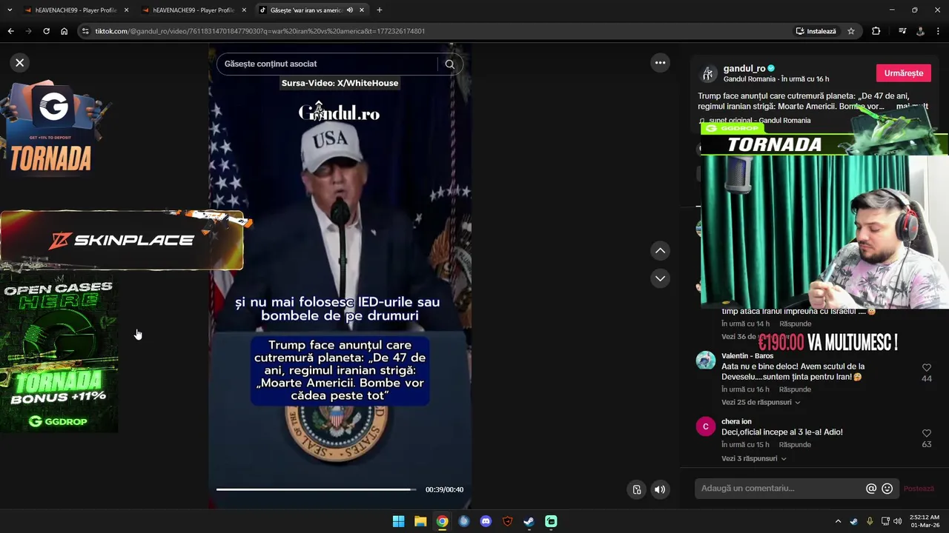Close the TikTok video viewer with X
949x533 pixels.
(x=20, y=63)
